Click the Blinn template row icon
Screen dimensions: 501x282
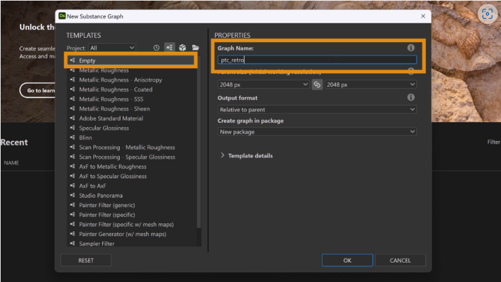point(72,137)
